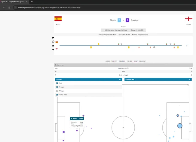196x142 pixels.
Task: Select the outlined purple shot above Kane tooltip
Action: click(83, 115)
